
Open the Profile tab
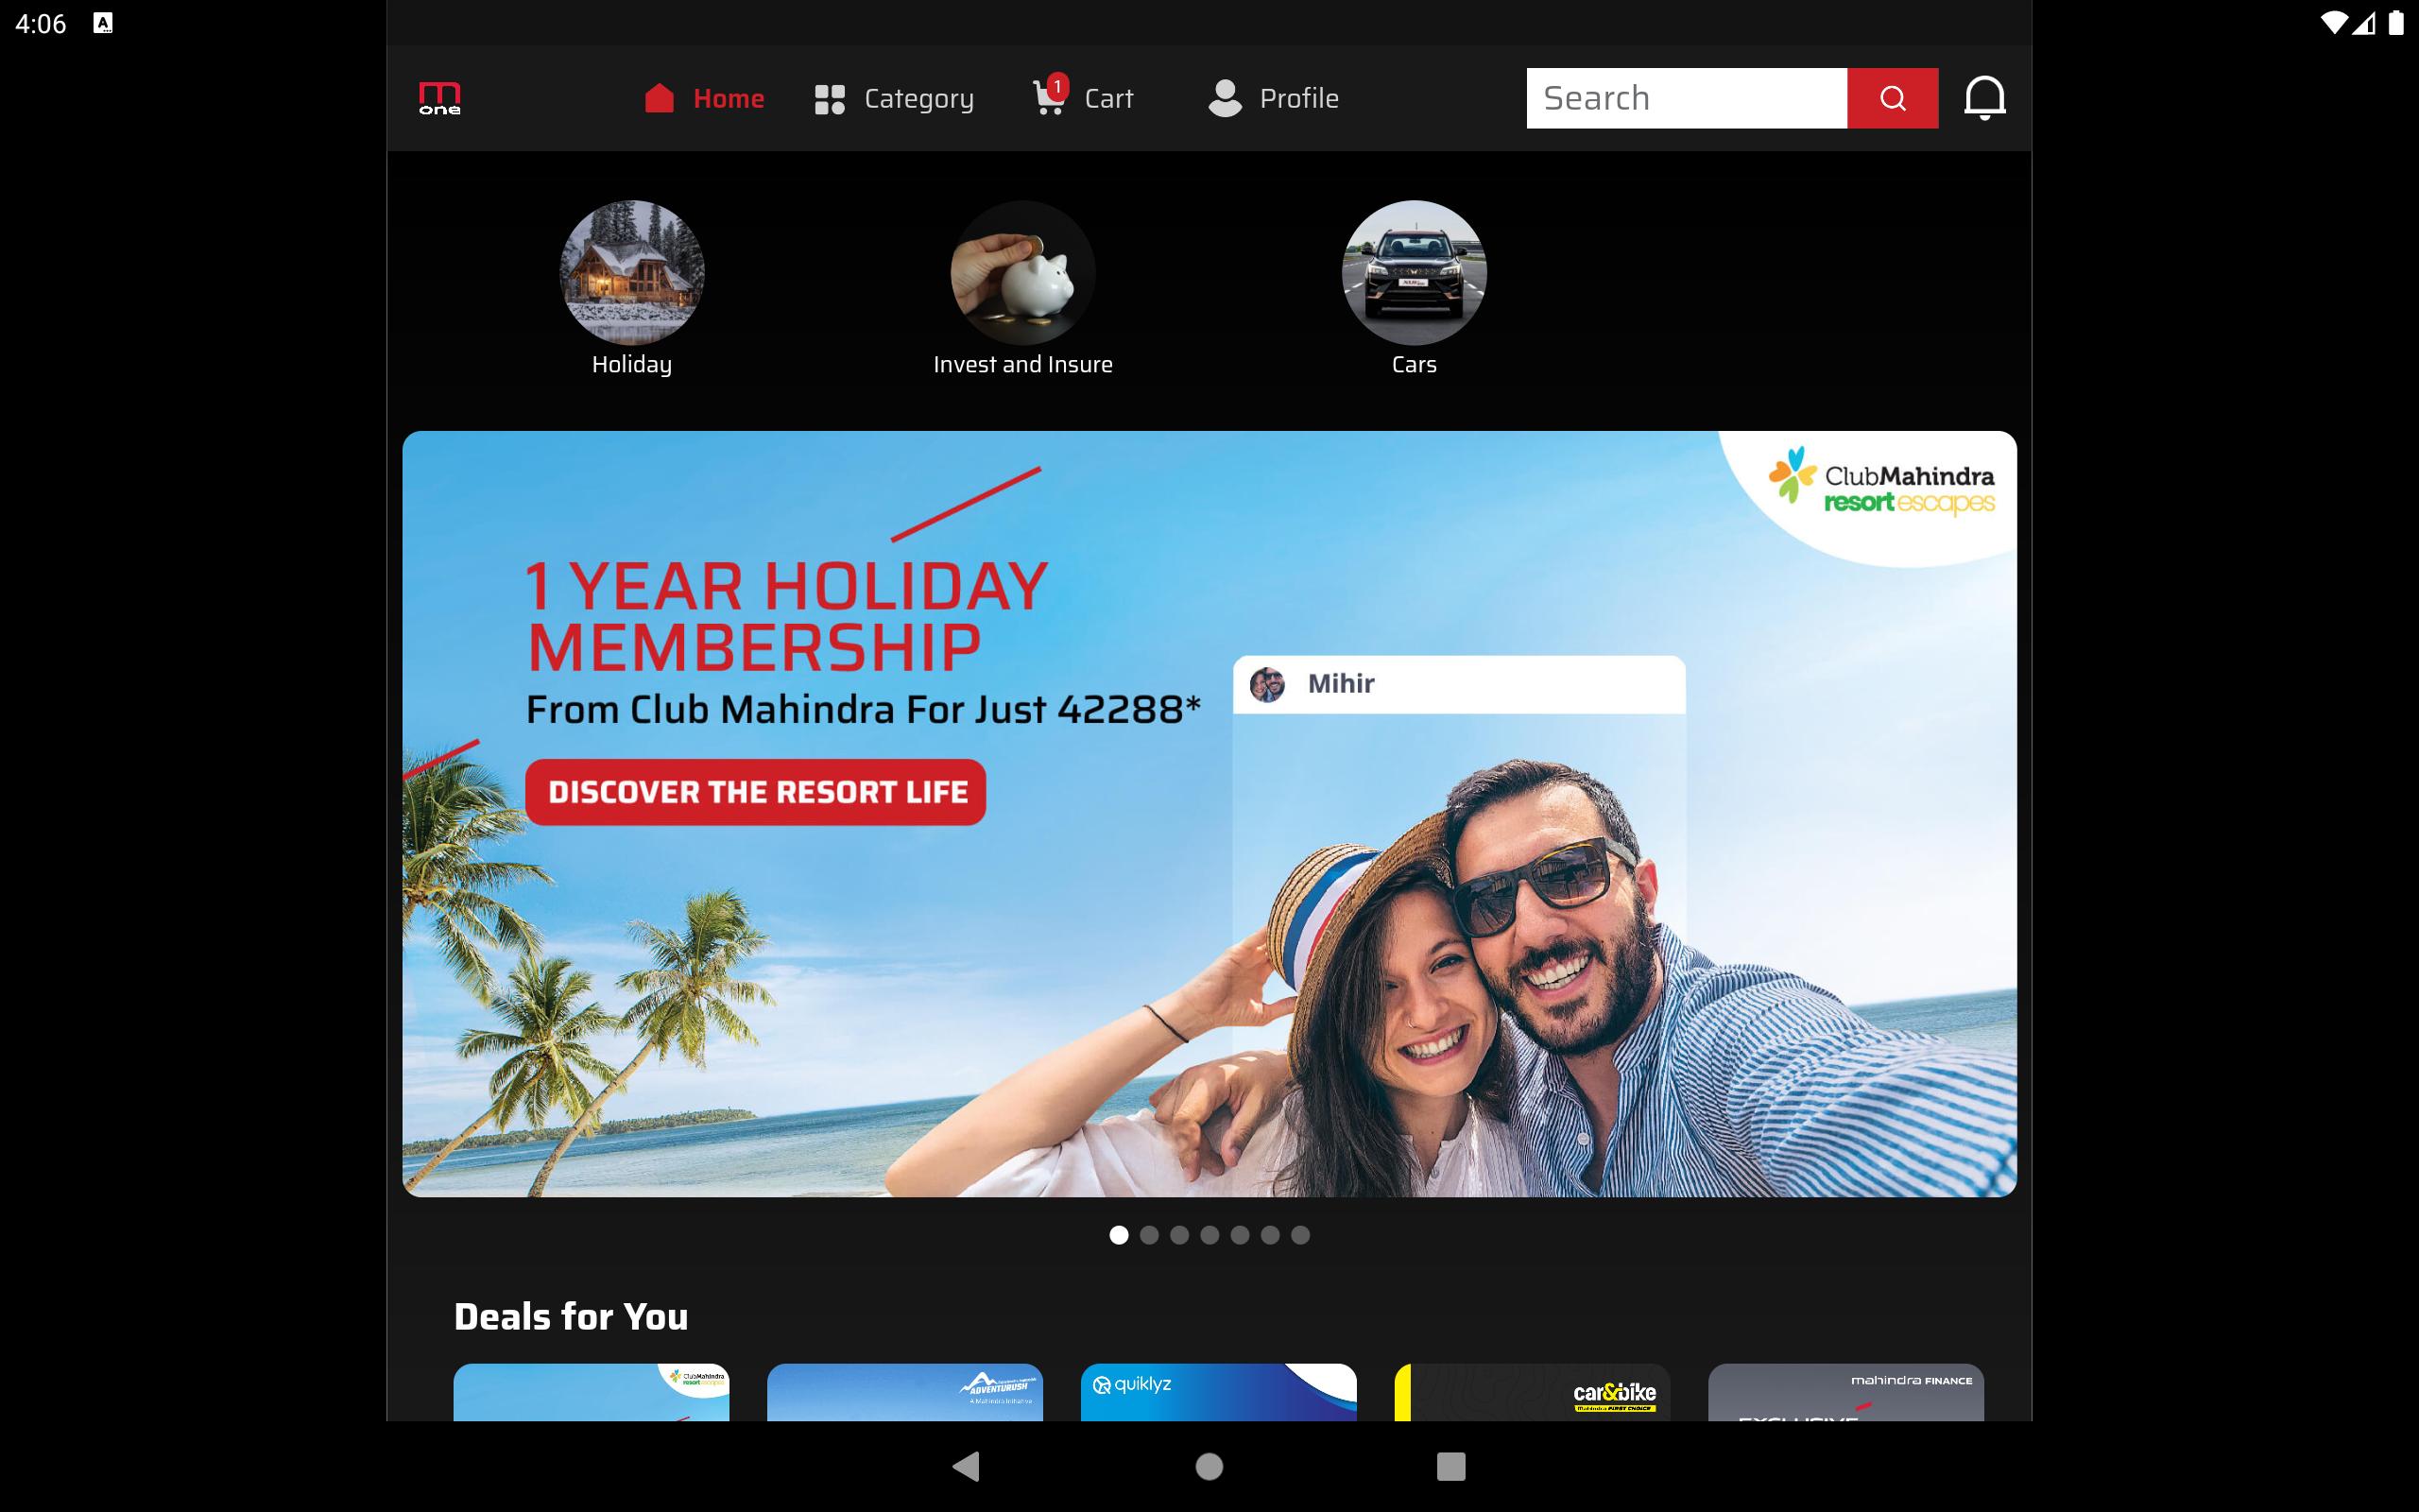pos(1274,98)
